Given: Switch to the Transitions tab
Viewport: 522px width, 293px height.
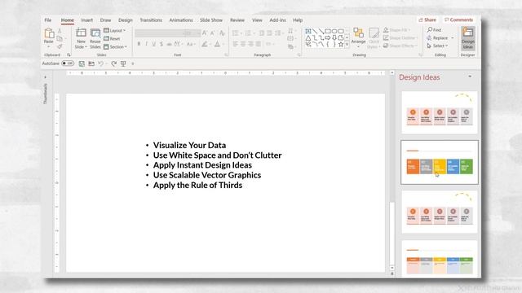Looking at the screenshot, I should point(151,20).
